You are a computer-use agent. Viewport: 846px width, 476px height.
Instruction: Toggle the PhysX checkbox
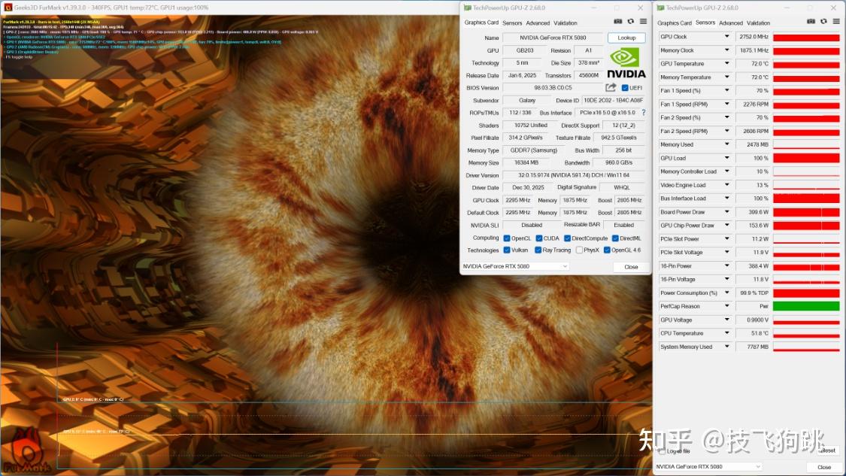click(x=579, y=250)
